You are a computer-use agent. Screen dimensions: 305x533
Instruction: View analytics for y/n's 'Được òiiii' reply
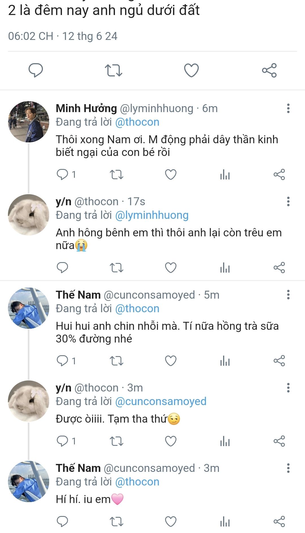coord(225,441)
